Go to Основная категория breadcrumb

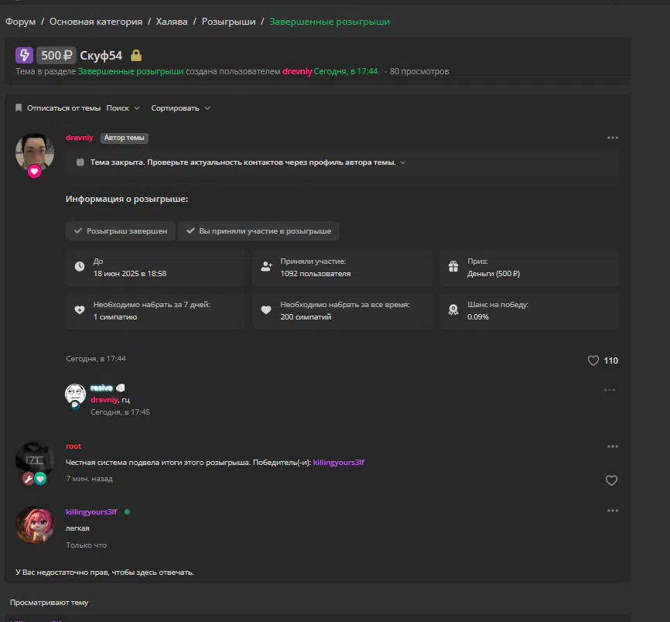(96, 22)
